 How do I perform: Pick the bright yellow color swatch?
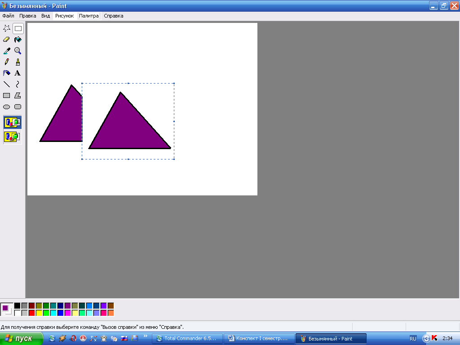(39, 313)
